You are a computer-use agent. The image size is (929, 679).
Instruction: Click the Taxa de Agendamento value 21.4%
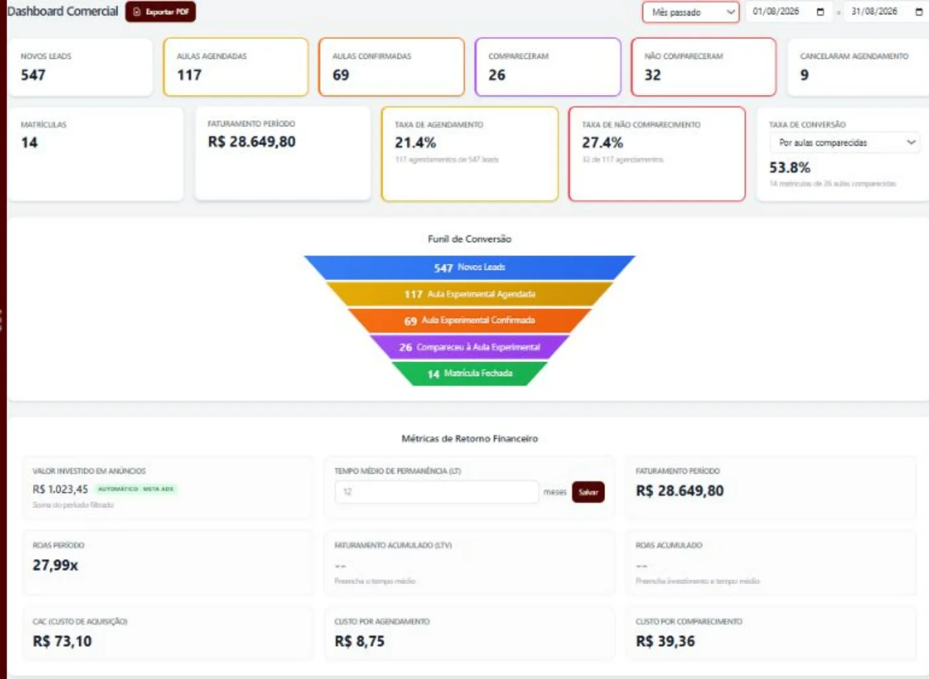pyautogui.click(x=415, y=143)
